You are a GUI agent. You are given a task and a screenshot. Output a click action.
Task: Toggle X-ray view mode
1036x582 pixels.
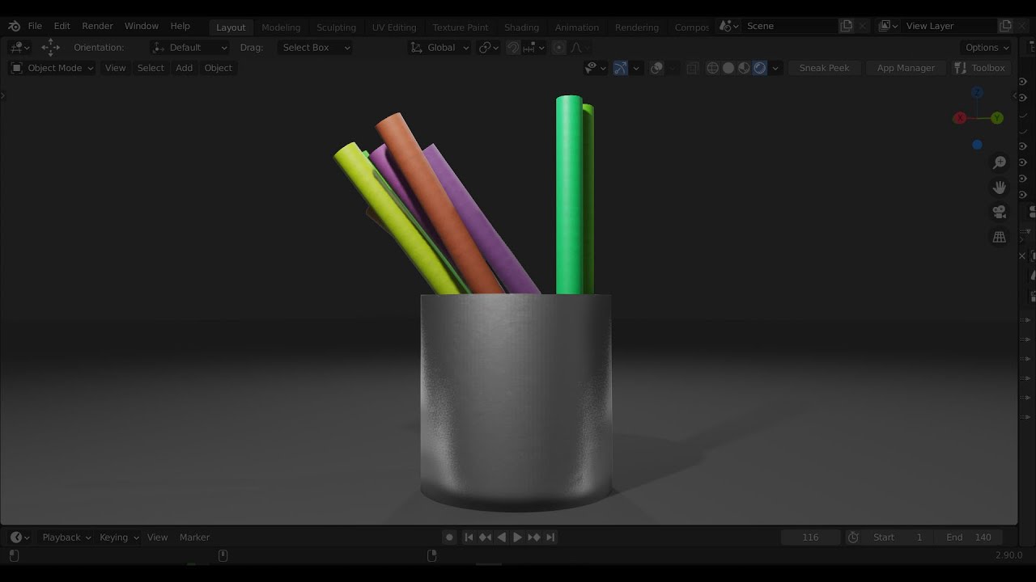pyautogui.click(x=693, y=68)
